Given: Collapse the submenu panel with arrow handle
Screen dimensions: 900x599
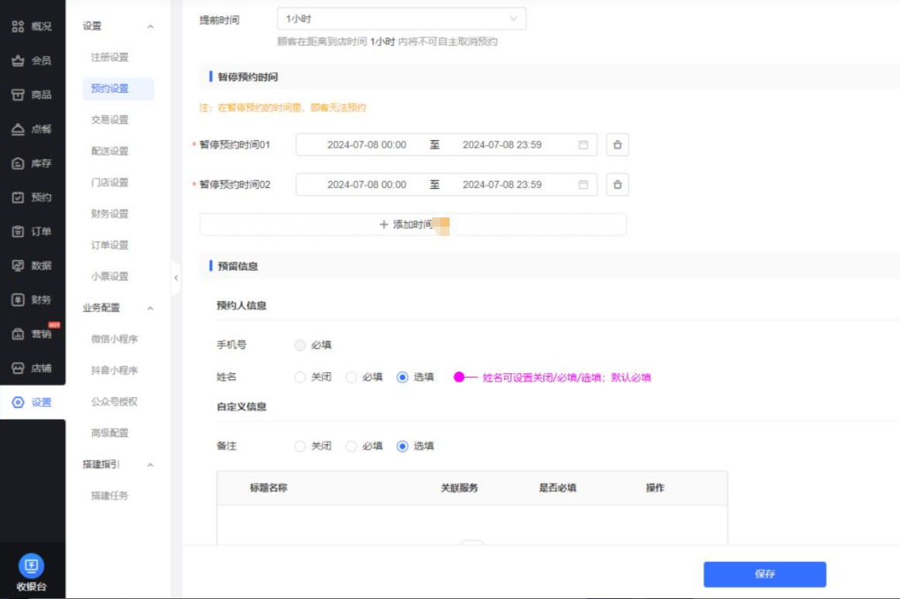Looking at the screenshot, I should pos(176,278).
